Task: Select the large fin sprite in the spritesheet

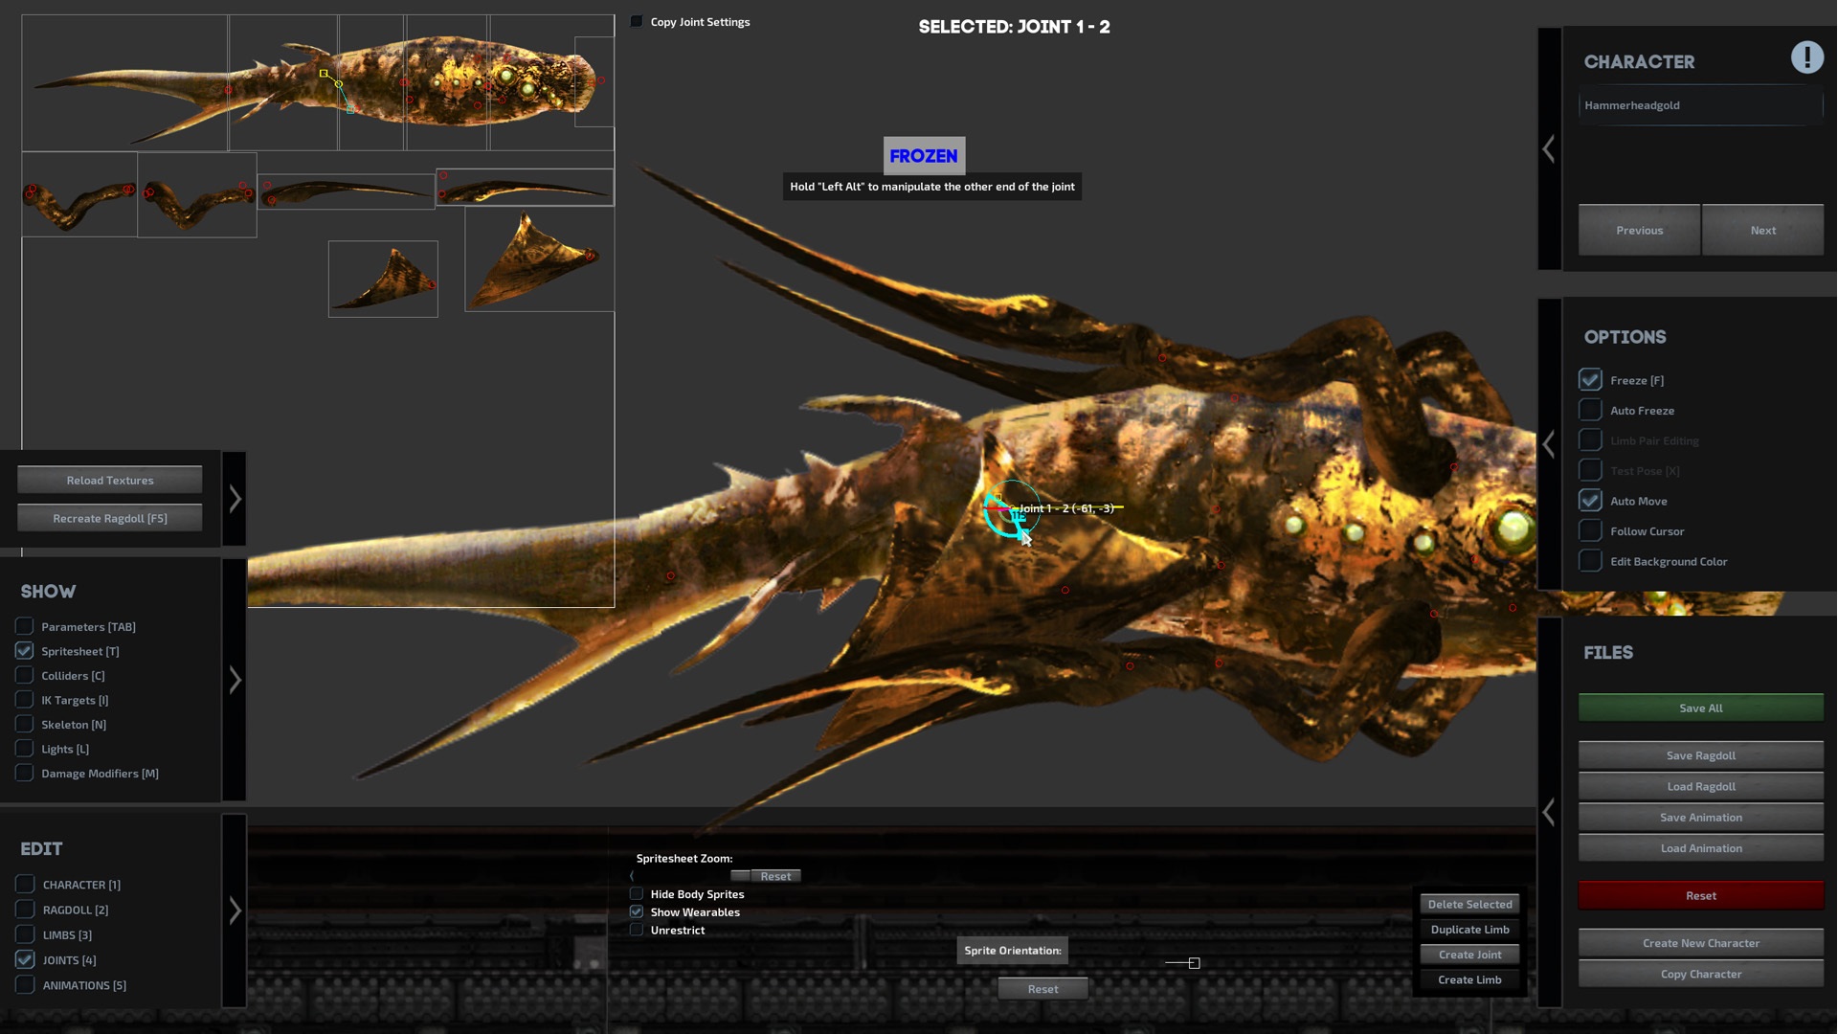Action: 539,259
